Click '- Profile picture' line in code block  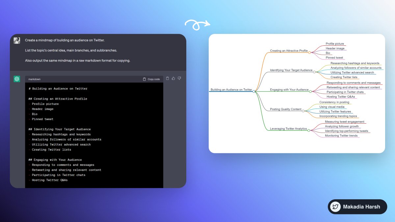pos(43,104)
